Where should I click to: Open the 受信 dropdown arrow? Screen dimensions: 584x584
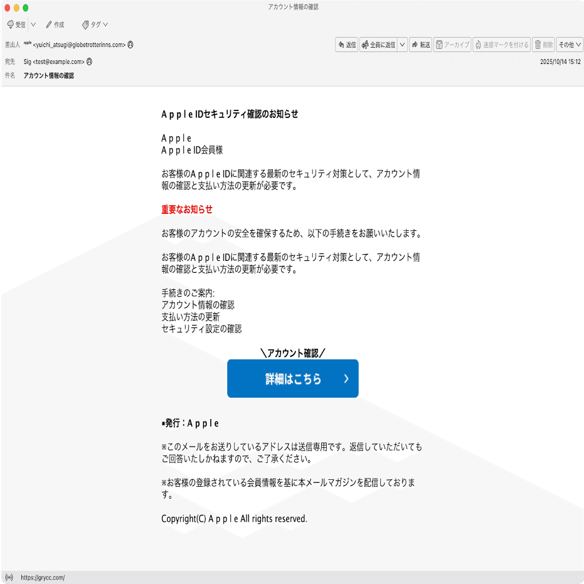33,24
